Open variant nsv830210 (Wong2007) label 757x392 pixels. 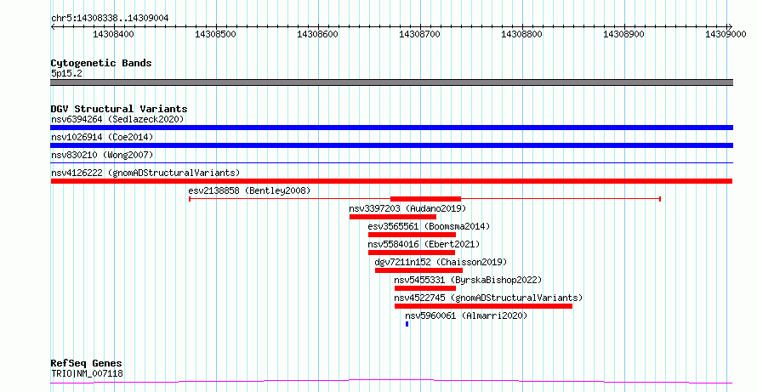102,155
